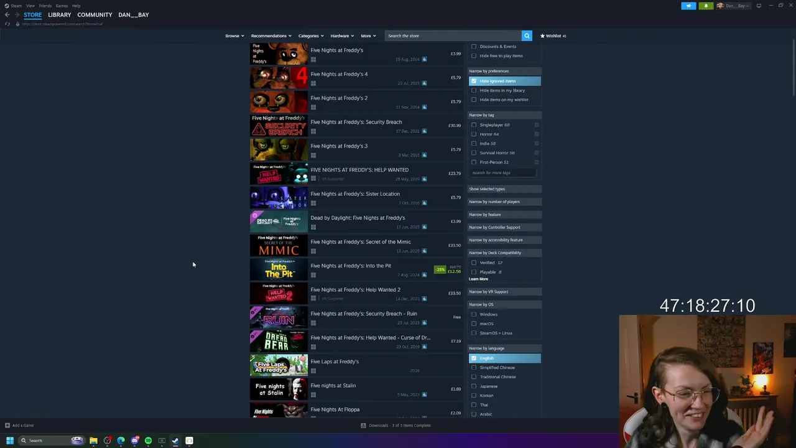Uncheck Hide ignored items
796x448 pixels.
pyautogui.click(x=474, y=81)
